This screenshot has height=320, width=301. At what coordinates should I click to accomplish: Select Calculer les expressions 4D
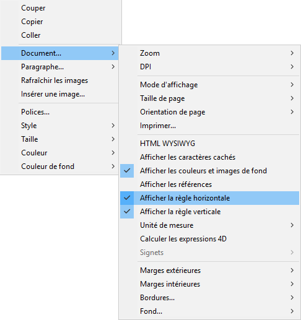coord(209,239)
